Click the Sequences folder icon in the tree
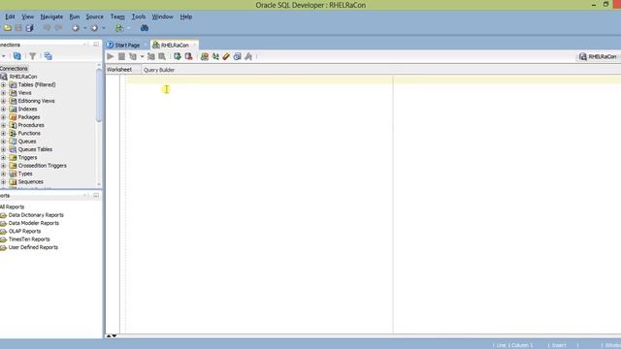Screen dimensions: 621x349 (x=13, y=182)
